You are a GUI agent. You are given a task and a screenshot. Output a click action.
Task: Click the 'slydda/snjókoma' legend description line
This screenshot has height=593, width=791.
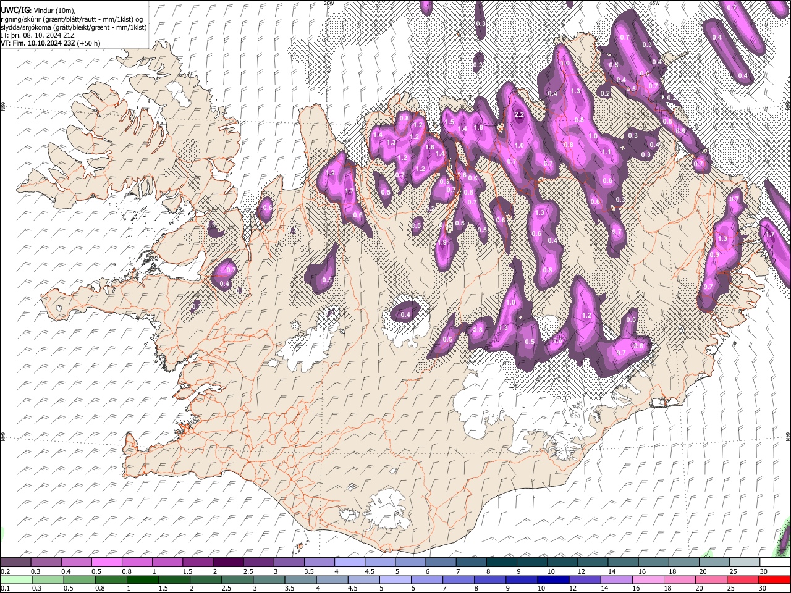coord(74,27)
